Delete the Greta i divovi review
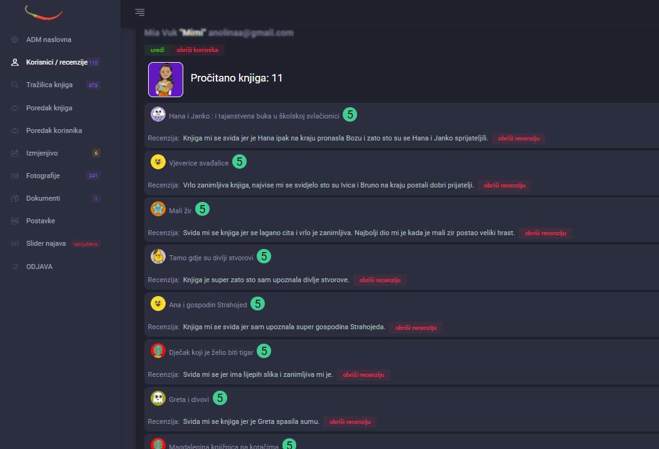This screenshot has height=449, width=659. click(350, 421)
